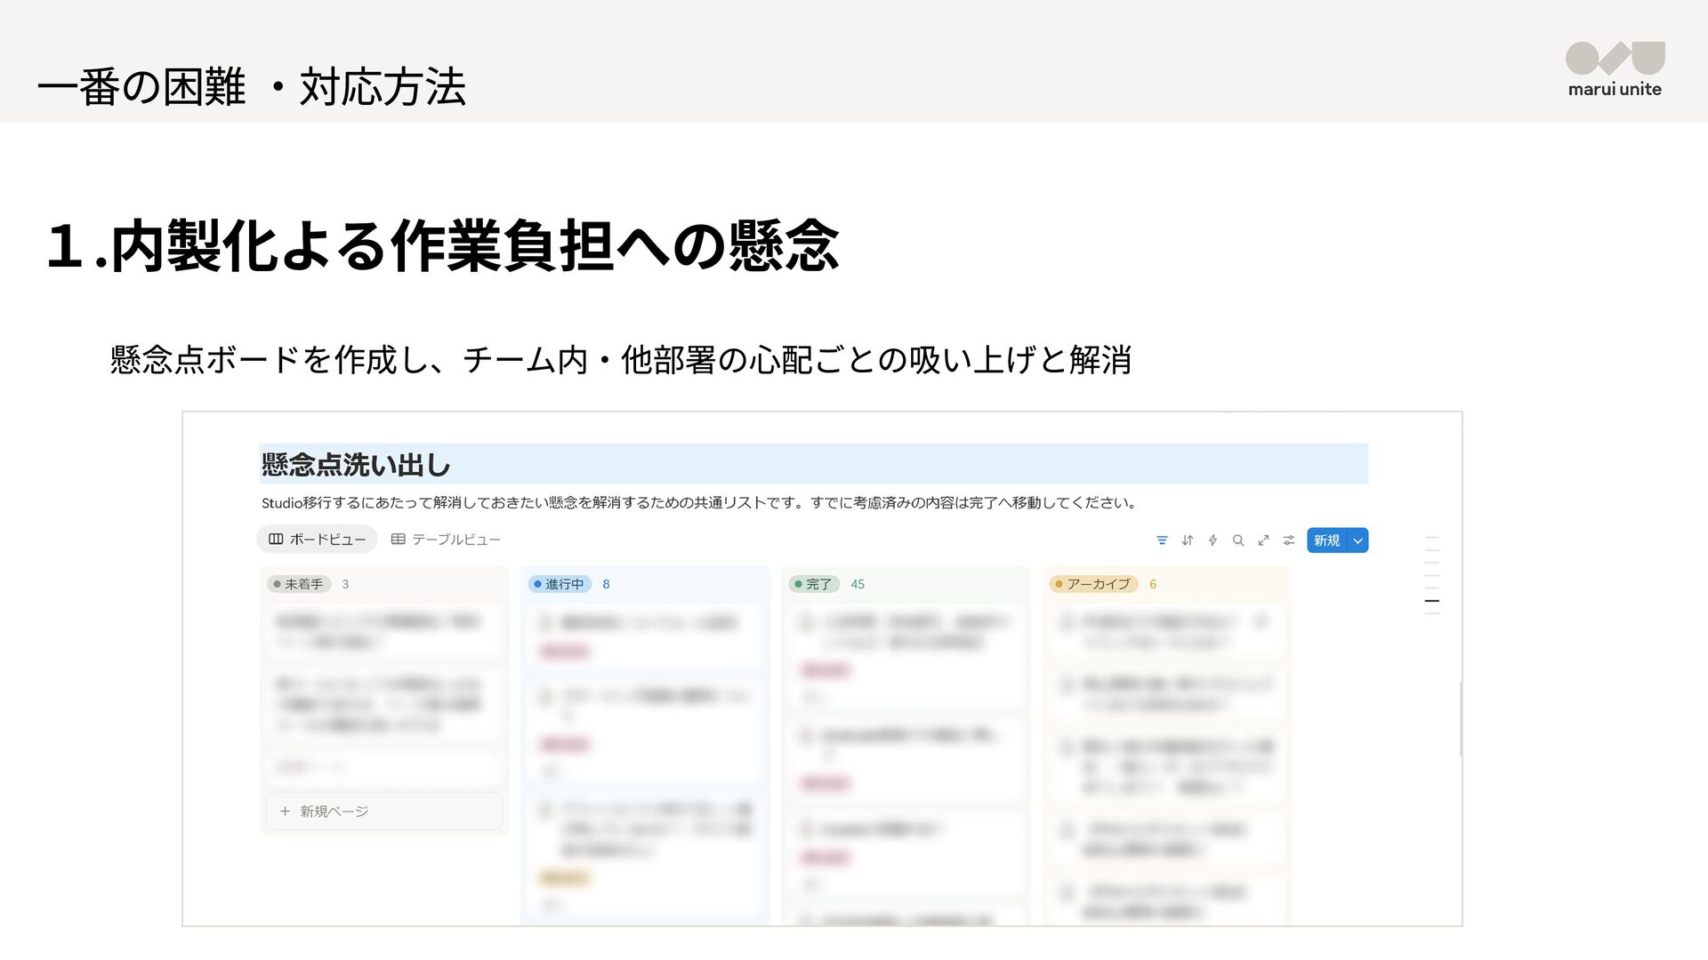Click the dark outline marker on right
The width and height of the screenshot is (1708, 960).
coord(1431,602)
